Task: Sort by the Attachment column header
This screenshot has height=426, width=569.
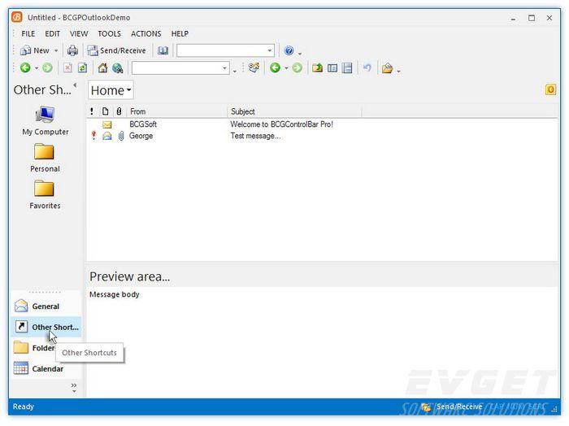Action: point(119,111)
